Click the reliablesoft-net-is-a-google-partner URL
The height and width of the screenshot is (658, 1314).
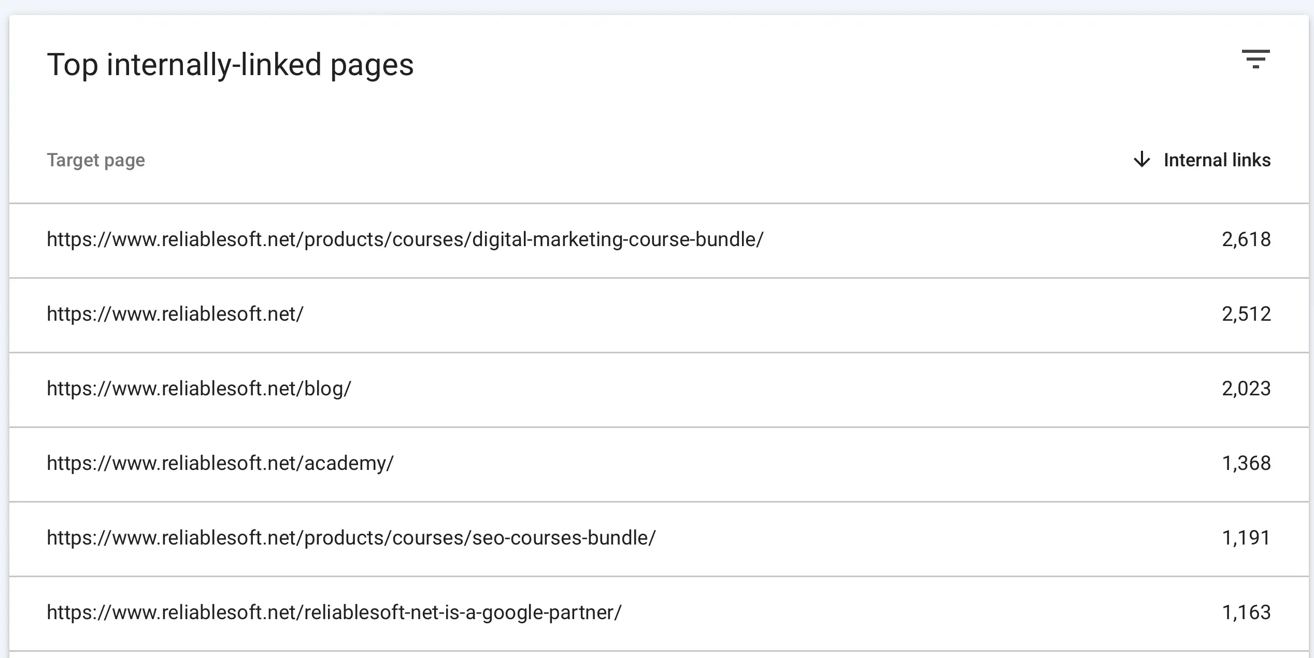pyautogui.click(x=334, y=612)
